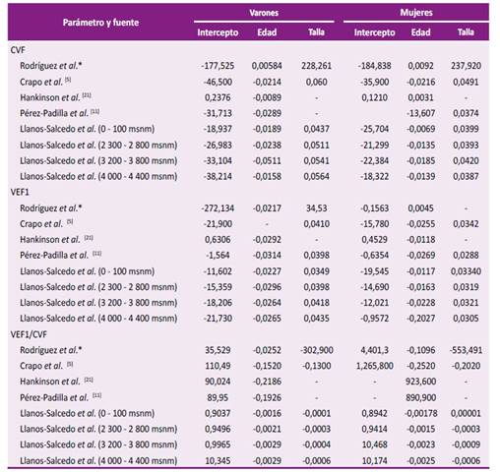The image size is (500, 472).
Task: Click the 923,600 value in Hankinson VEF1/CVF row
Action: [421, 382]
